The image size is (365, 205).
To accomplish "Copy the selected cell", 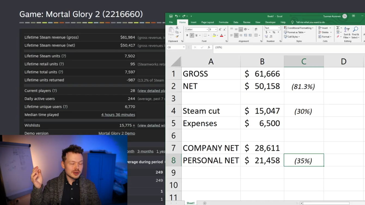I will coord(177,32).
